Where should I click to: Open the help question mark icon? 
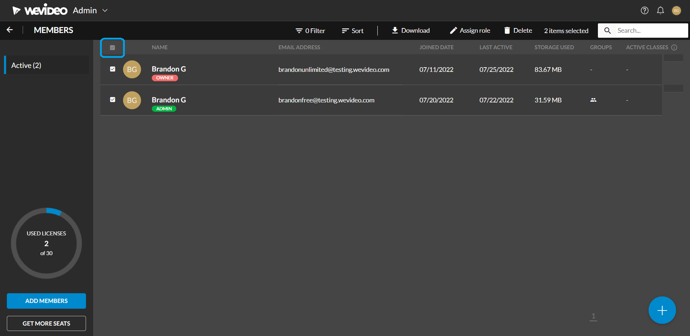coord(645,10)
